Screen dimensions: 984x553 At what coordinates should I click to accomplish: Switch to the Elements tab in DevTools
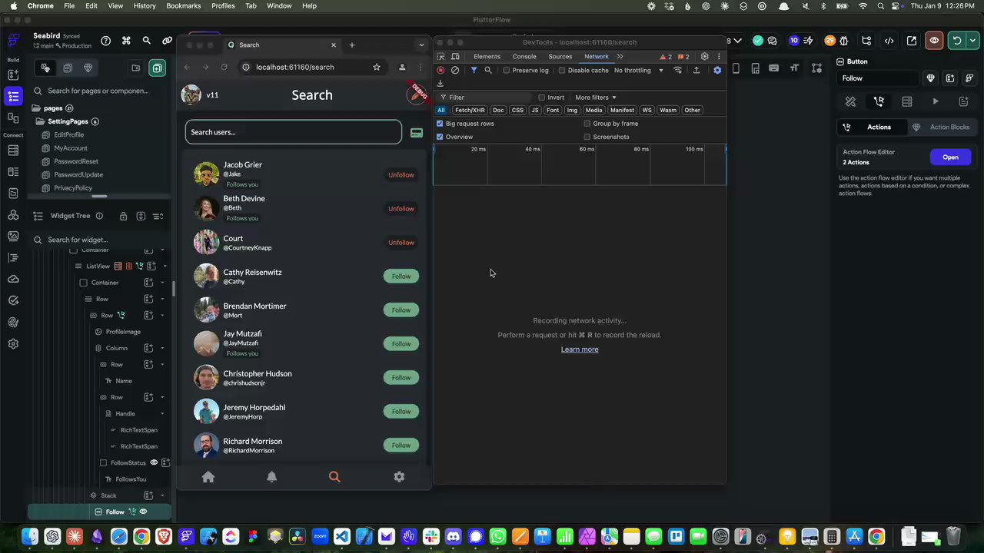pyautogui.click(x=487, y=57)
